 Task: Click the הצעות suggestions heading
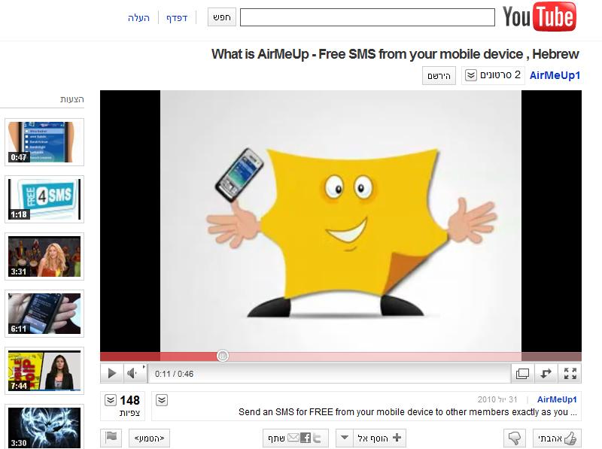click(x=71, y=99)
